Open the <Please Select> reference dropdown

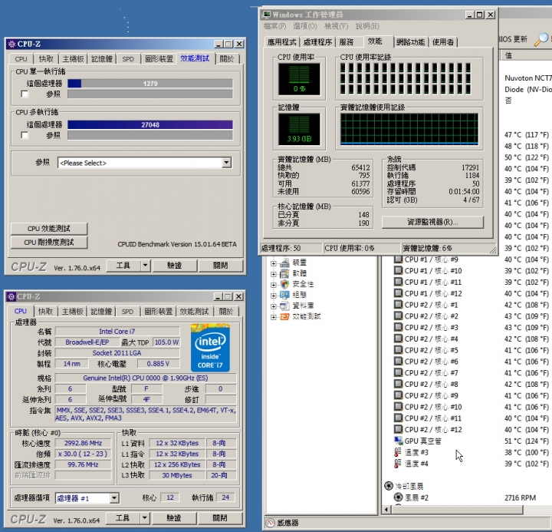(x=226, y=163)
